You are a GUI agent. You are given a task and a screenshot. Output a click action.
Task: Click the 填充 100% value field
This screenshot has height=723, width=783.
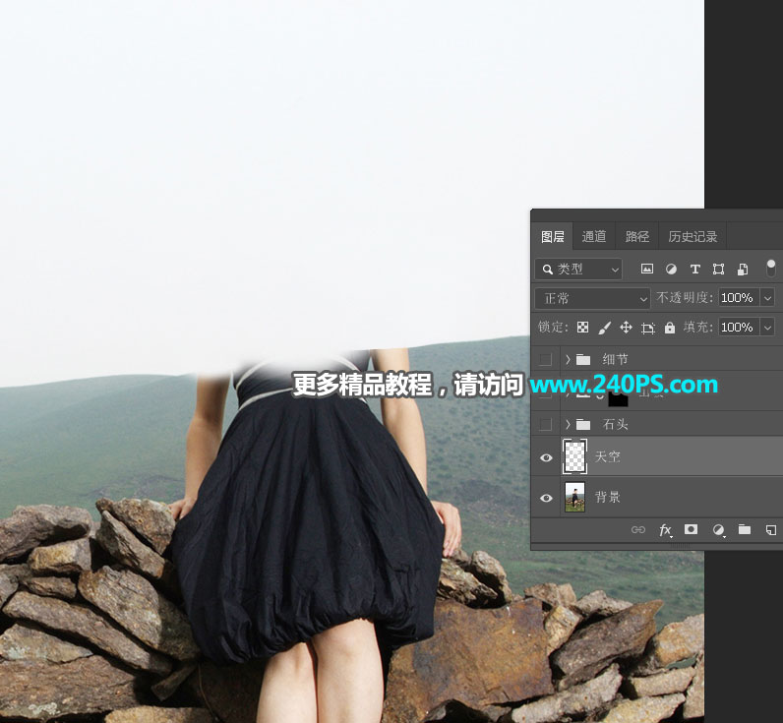[x=738, y=328]
